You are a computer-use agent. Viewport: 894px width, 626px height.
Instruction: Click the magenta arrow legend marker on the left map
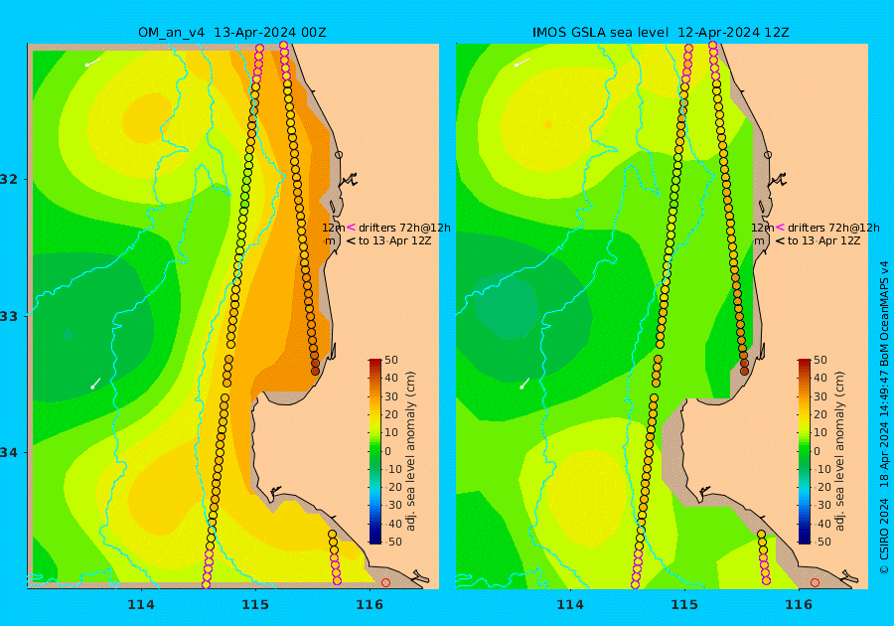coord(352,228)
